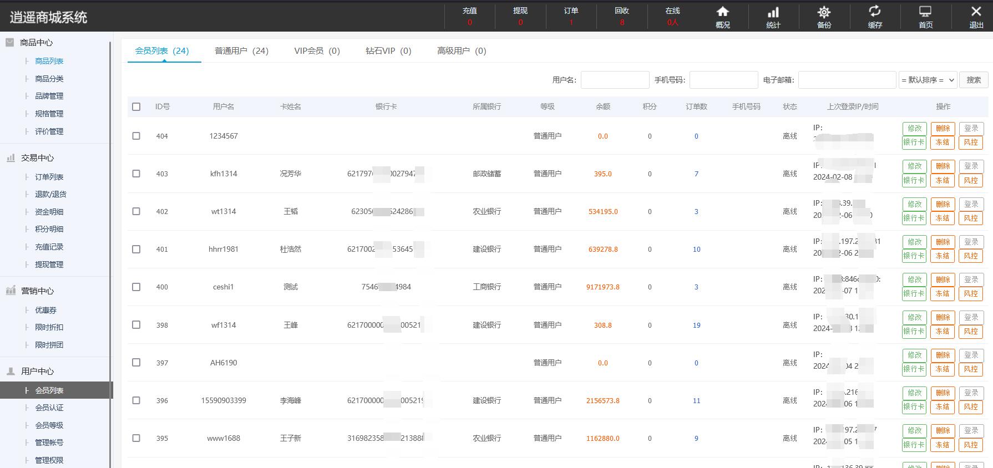Open 提现管理 in sidebar

pos(49,264)
